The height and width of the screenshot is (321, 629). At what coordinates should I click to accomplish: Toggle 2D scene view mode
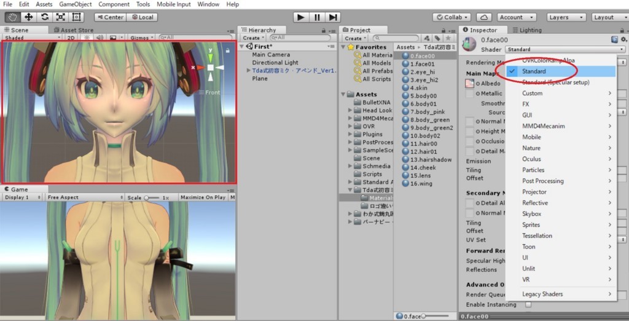[71, 38]
